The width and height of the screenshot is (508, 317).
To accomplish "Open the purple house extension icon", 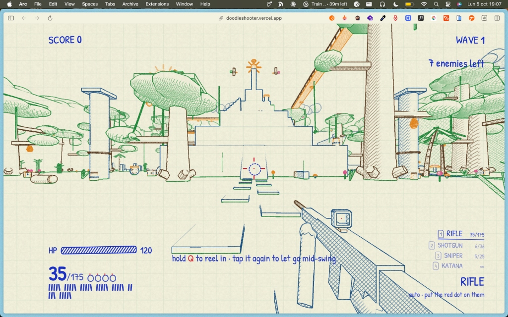I will (x=370, y=18).
